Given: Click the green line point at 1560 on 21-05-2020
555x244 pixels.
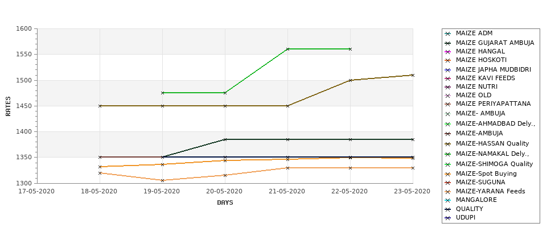Looking at the screenshot, I should (287, 49).
